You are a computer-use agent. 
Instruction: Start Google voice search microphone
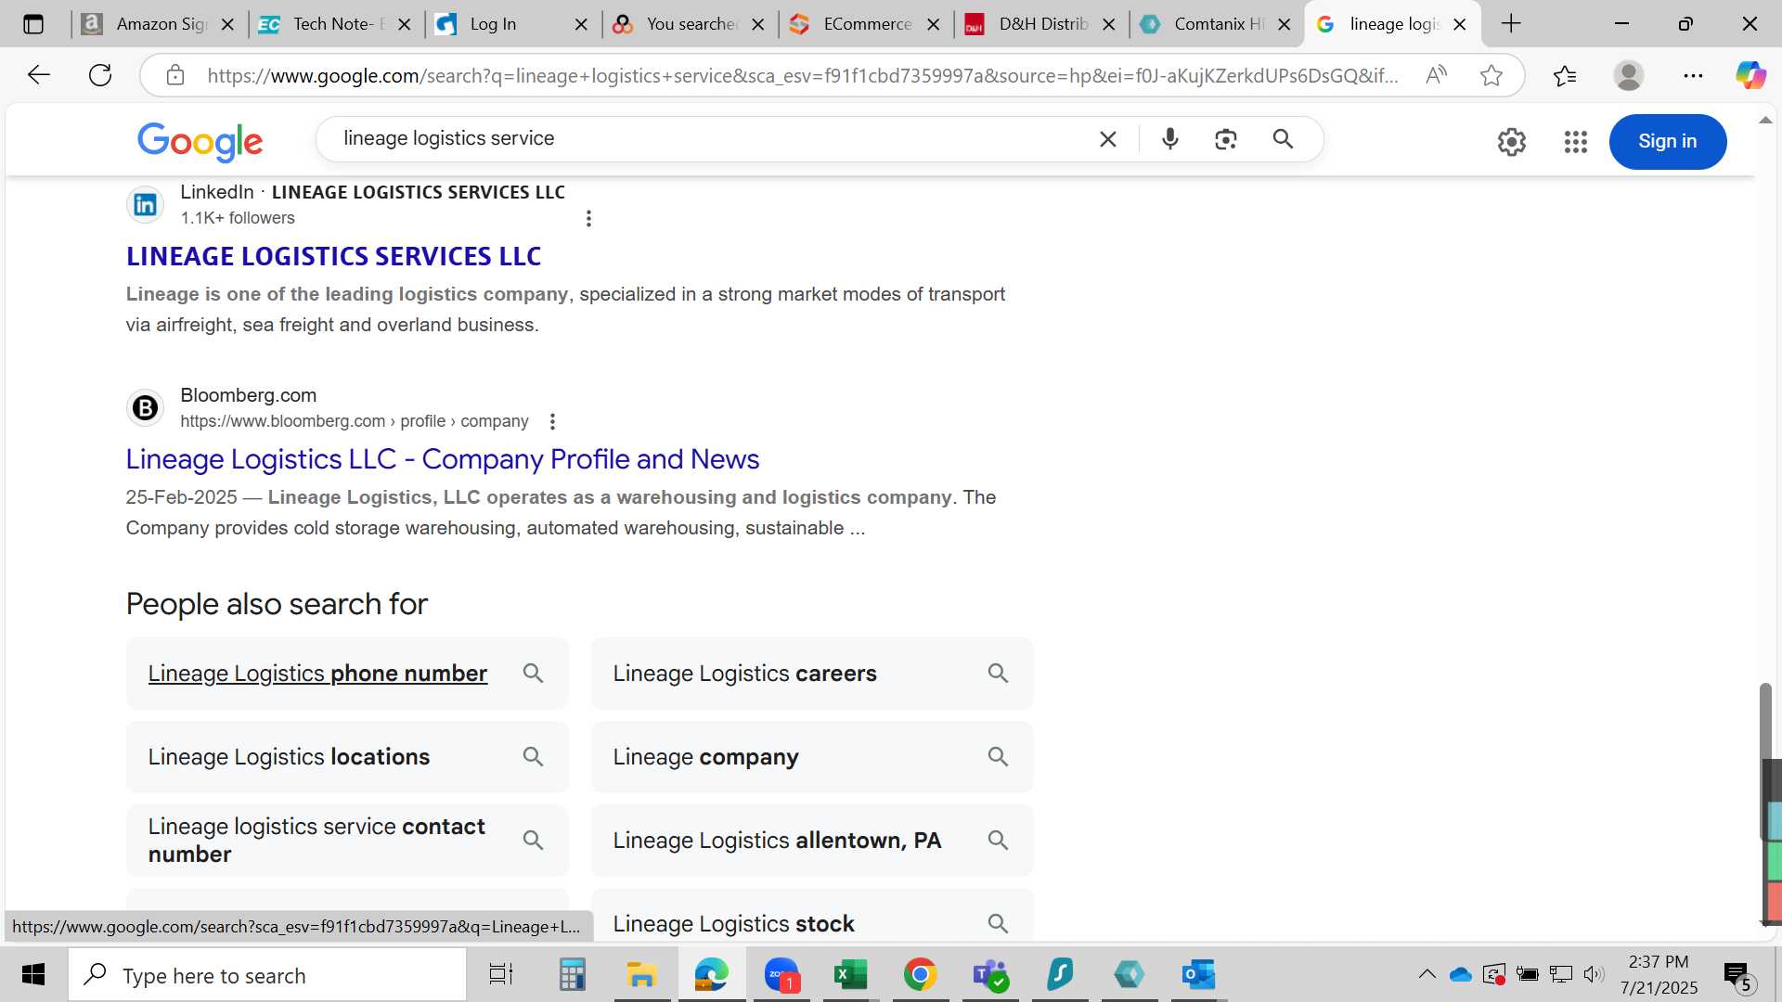pyautogui.click(x=1170, y=139)
